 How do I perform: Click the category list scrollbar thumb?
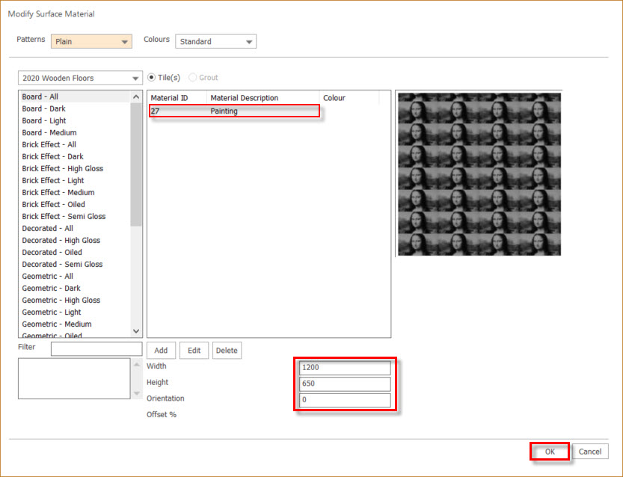[136, 164]
